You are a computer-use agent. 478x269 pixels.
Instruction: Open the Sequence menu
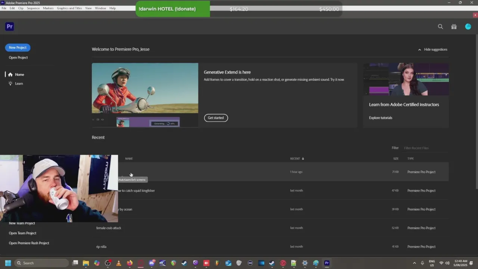pos(33,8)
